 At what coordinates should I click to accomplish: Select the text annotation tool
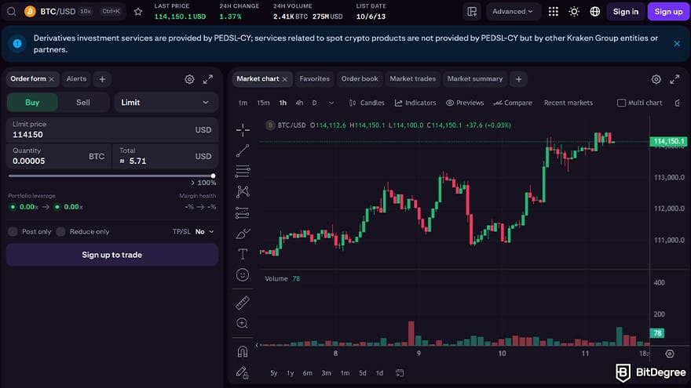point(243,254)
